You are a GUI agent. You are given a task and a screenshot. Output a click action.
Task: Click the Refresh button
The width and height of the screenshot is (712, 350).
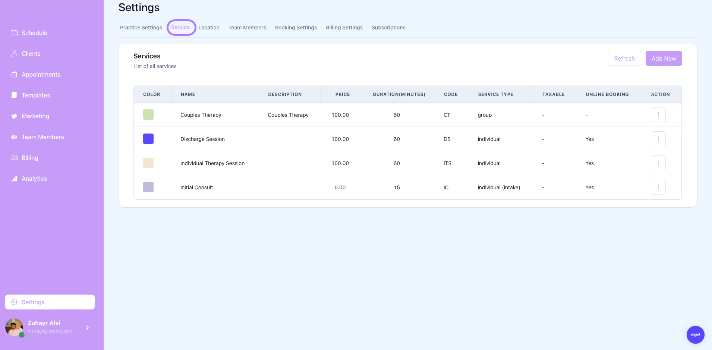624,58
